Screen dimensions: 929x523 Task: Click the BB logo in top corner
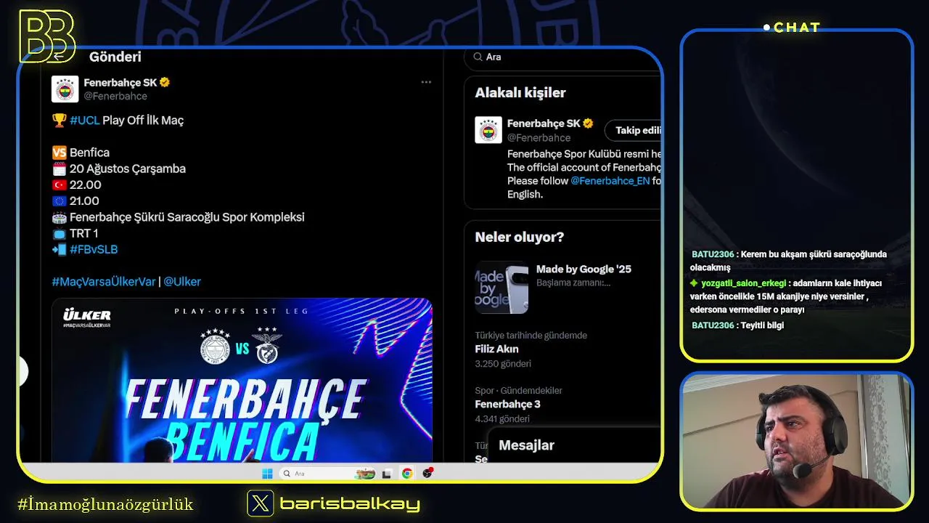[47, 36]
